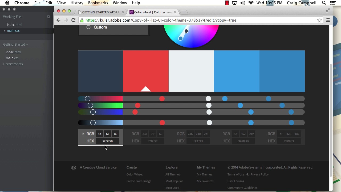Viewport: 341px width, 192px height.
Task: Open the My Themes footer link
Action: coord(204,174)
